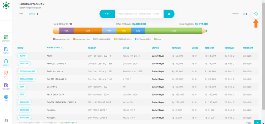Viewport: 265px width, 124px height.
Task: Click payment date 09 Feb 21
Action: tap(230, 56)
